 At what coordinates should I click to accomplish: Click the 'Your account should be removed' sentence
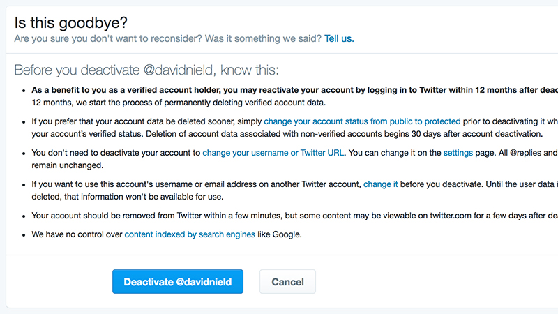[294, 216]
